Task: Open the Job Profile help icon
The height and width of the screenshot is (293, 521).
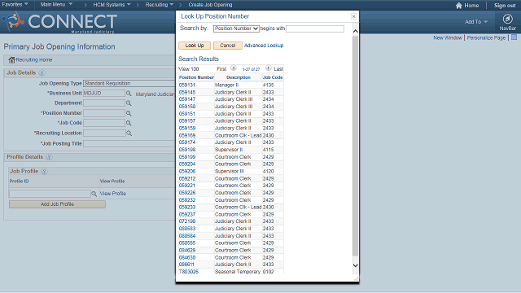Action: (44, 172)
